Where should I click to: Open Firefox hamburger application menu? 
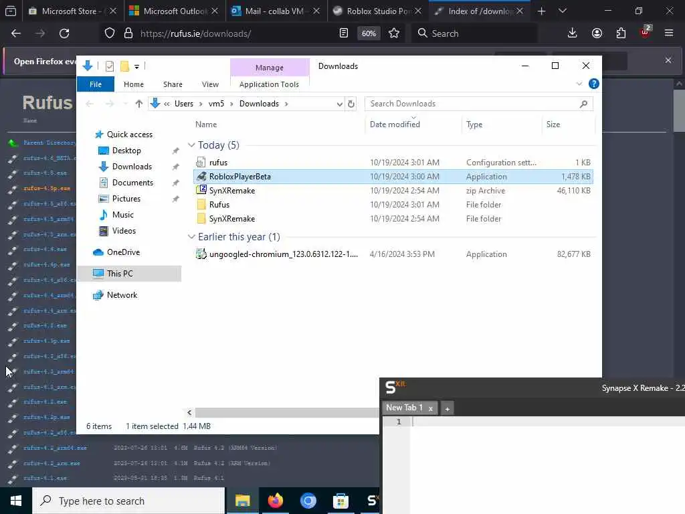click(x=668, y=33)
